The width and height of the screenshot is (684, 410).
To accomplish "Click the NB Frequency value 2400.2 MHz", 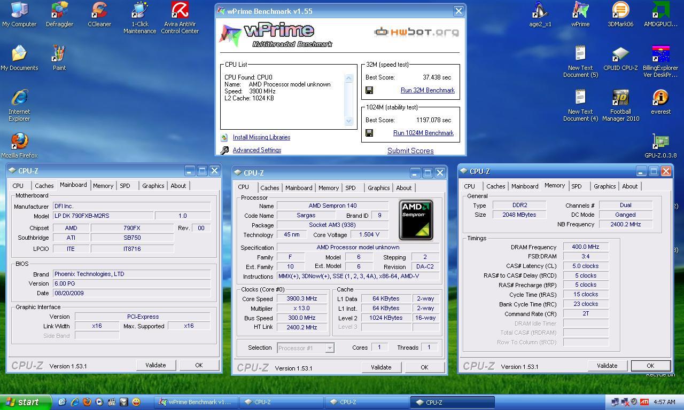I will 625,224.
